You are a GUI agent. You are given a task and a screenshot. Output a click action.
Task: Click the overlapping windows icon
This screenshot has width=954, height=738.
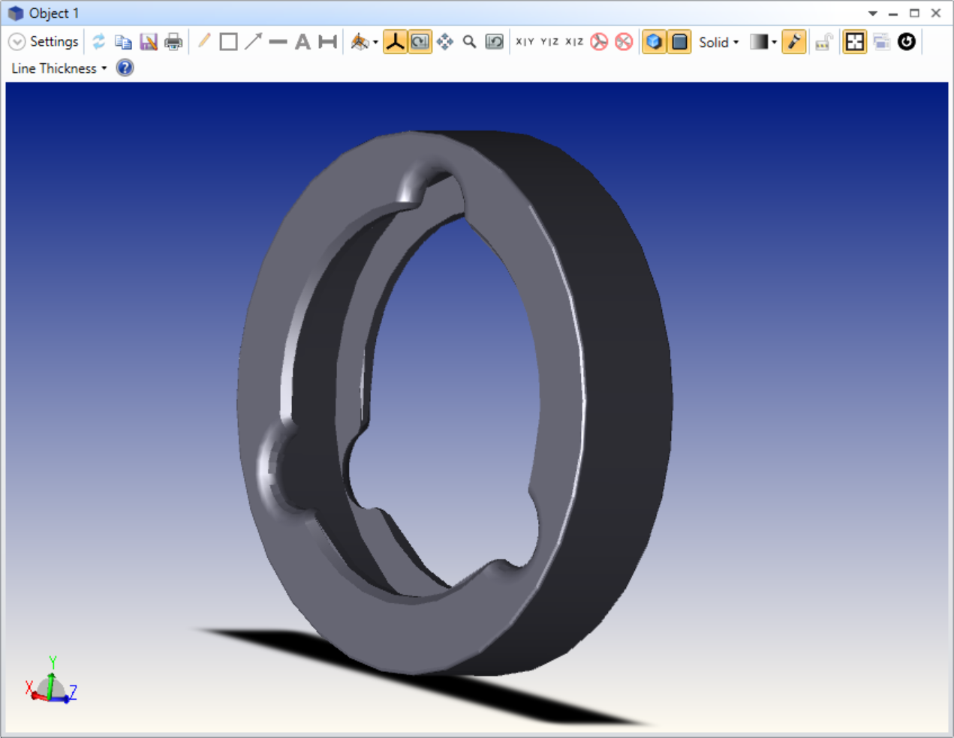click(882, 42)
